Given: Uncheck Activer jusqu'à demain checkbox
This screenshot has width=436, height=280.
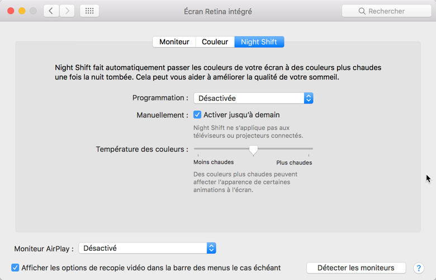Looking at the screenshot, I should tap(197, 115).
